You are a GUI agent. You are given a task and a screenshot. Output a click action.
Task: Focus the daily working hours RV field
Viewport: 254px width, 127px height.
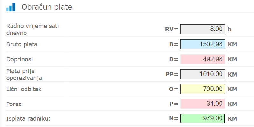click(203, 29)
